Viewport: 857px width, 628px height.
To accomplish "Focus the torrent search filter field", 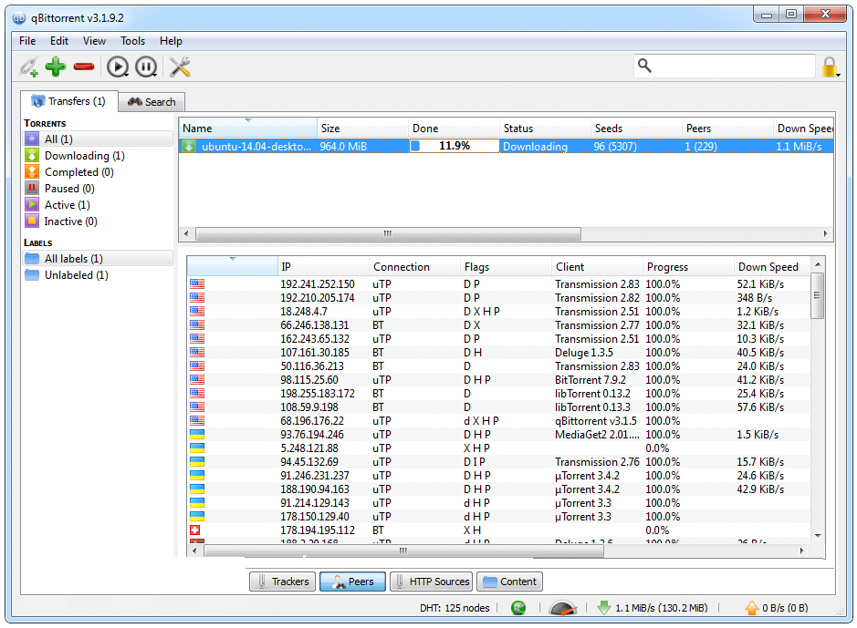I will pos(724,66).
